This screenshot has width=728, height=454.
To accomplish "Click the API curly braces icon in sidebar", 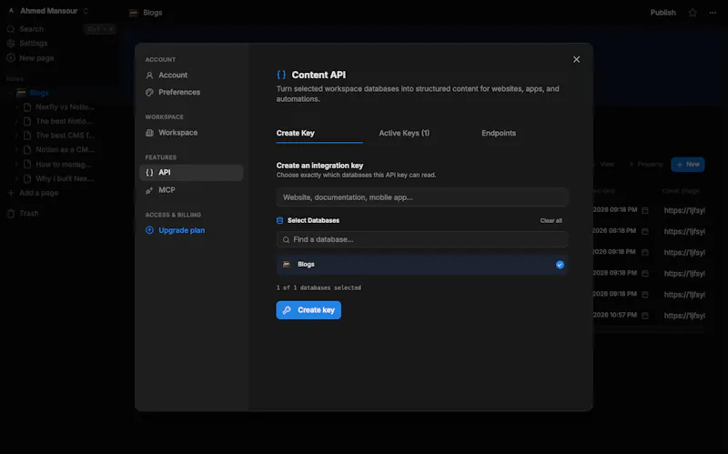I will (149, 173).
